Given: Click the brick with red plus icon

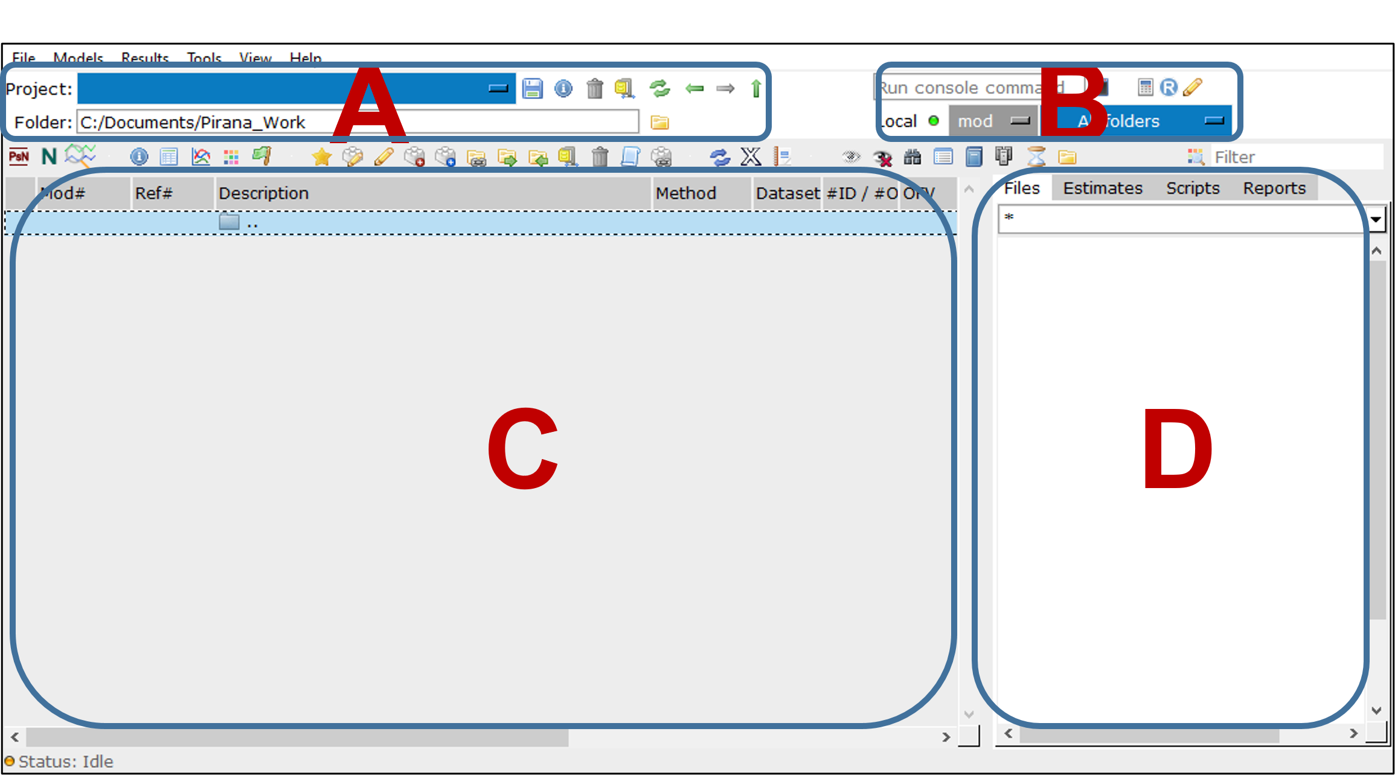Looking at the screenshot, I should (415, 157).
